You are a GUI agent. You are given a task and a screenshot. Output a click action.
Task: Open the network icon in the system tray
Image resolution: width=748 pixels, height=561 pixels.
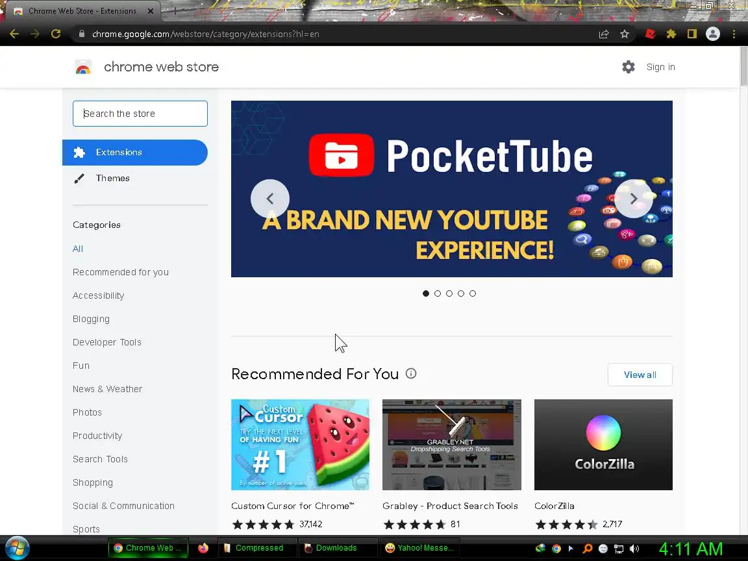(619, 549)
